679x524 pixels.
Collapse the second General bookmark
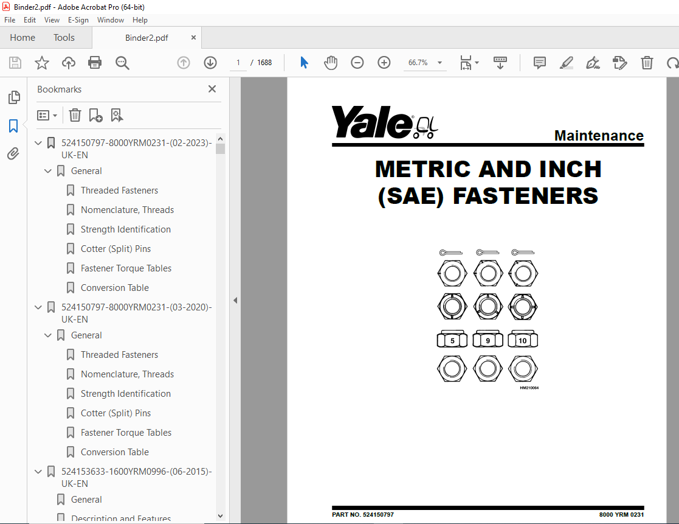[48, 335]
